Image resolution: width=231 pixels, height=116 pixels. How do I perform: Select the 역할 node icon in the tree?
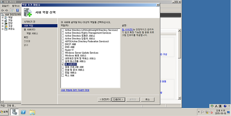6,18
